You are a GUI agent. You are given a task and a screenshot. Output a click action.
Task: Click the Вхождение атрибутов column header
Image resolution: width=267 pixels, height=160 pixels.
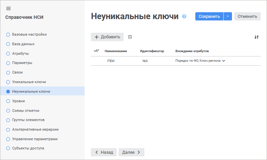coord(192,51)
